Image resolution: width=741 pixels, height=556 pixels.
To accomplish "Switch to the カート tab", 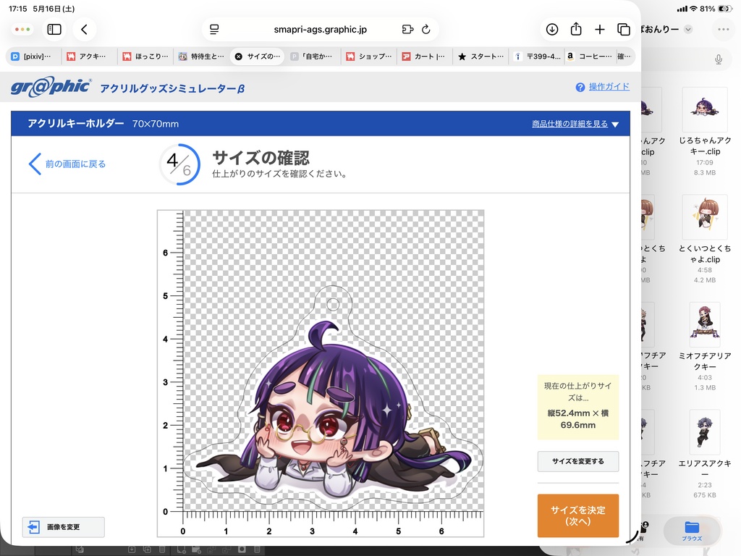I will tap(424, 56).
